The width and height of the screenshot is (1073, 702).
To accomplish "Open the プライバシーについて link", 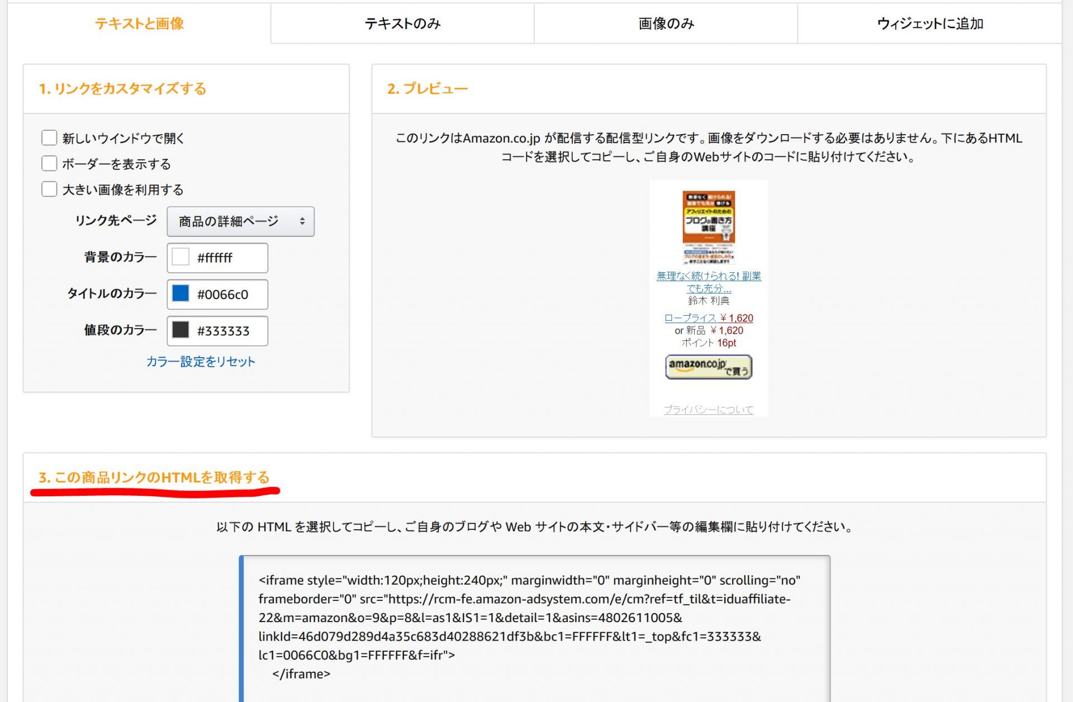I will click(x=709, y=410).
